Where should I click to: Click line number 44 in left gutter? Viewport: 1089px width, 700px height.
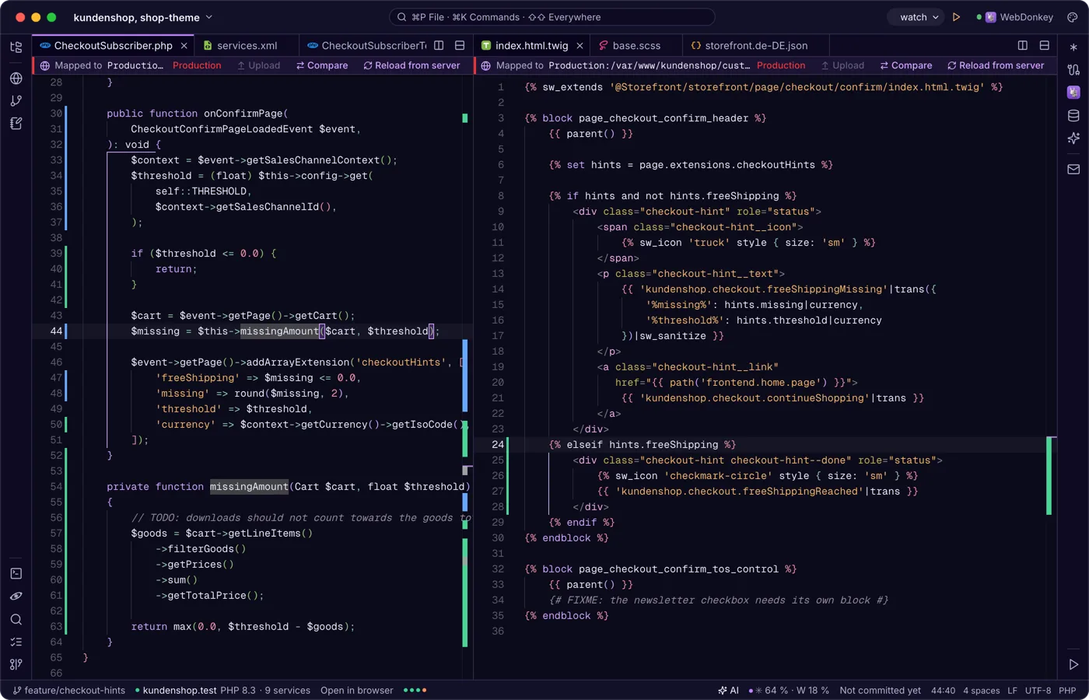pyautogui.click(x=56, y=331)
